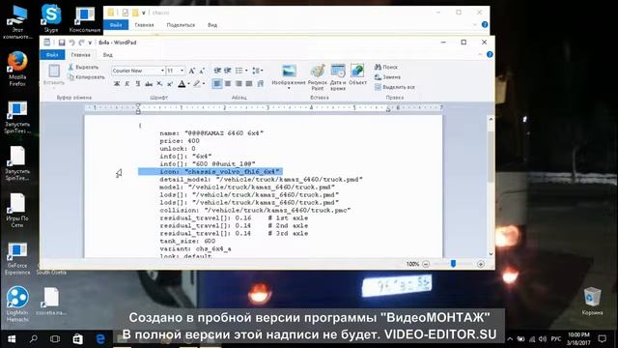The width and height of the screenshot is (618, 348).
Task: Zoom out with the minus button
Action: tap(426, 264)
